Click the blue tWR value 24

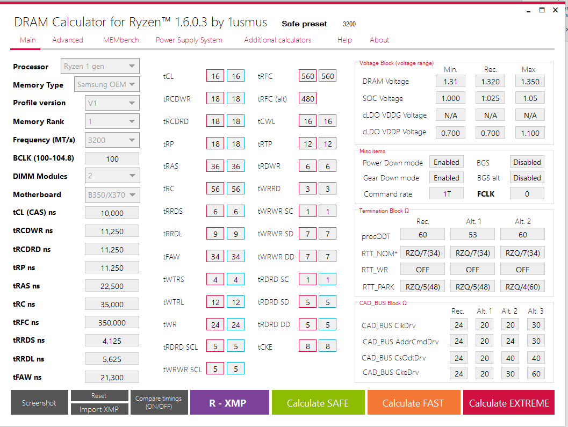click(x=236, y=324)
